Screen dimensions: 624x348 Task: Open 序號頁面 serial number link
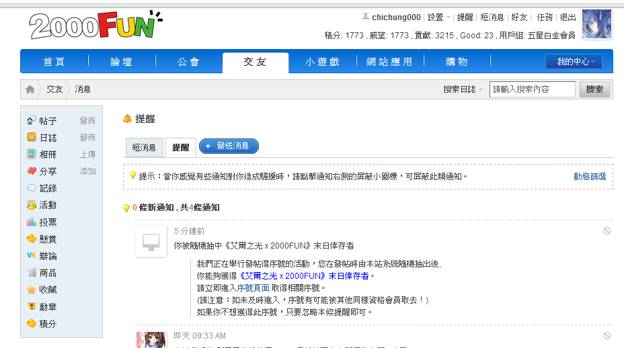coord(253,288)
